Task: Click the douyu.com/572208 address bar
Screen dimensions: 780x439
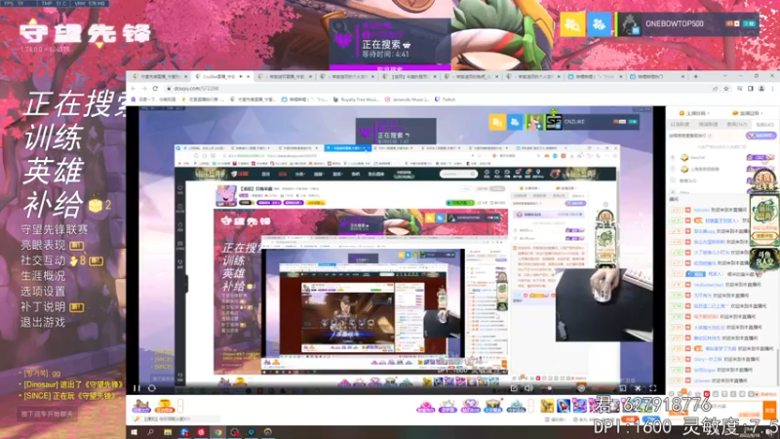Action: pos(438,88)
